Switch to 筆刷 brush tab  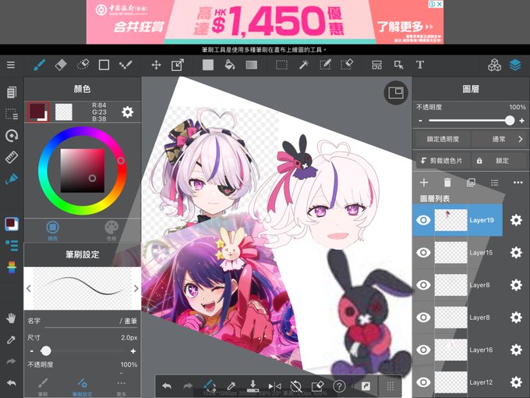tap(43, 387)
